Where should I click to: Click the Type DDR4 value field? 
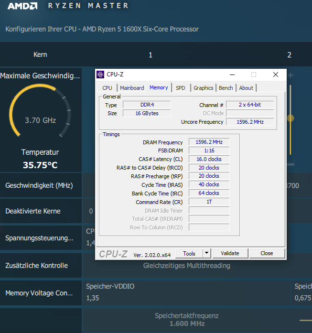click(x=147, y=105)
